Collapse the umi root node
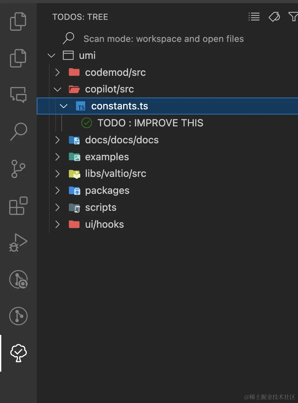Screen dimensions: 298x403 tap(51, 56)
